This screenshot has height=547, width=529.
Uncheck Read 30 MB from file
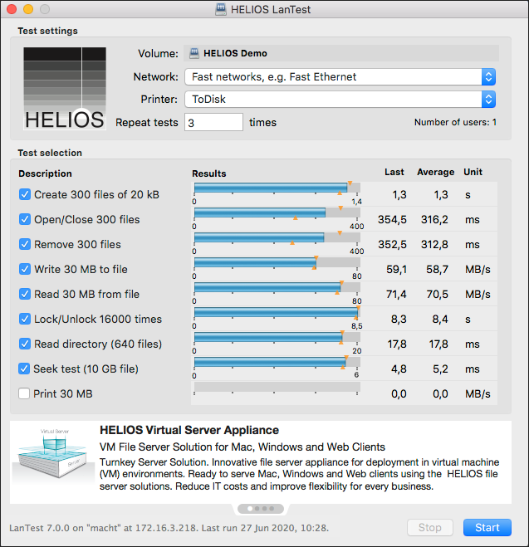tap(25, 294)
